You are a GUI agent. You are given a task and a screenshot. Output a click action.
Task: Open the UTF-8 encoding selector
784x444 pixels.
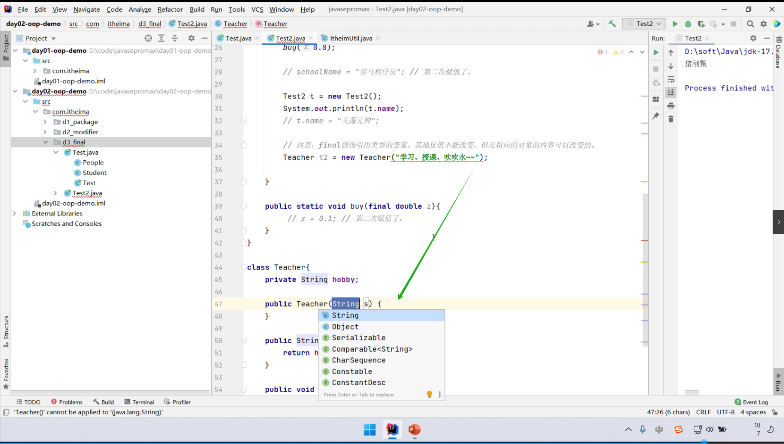tap(726, 412)
